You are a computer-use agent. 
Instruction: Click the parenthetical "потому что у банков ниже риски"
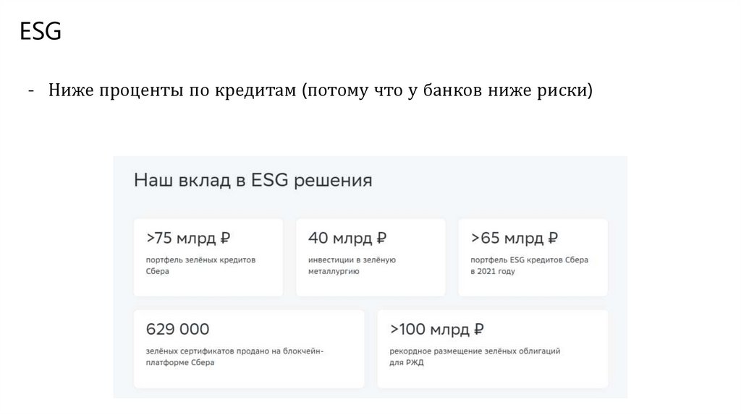pos(446,92)
